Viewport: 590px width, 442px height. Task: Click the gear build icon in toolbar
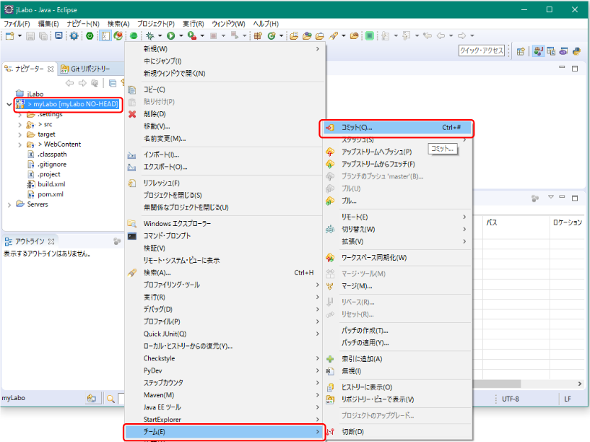click(x=74, y=35)
